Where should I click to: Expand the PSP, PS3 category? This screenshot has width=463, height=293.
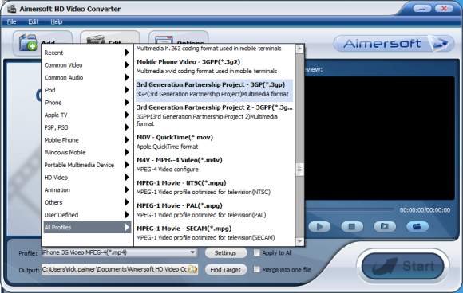pos(87,127)
